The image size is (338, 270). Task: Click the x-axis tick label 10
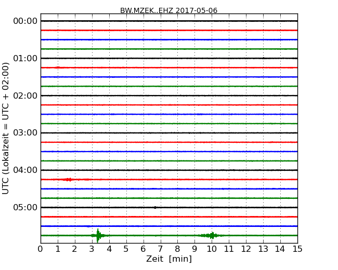[x=212, y=249]
